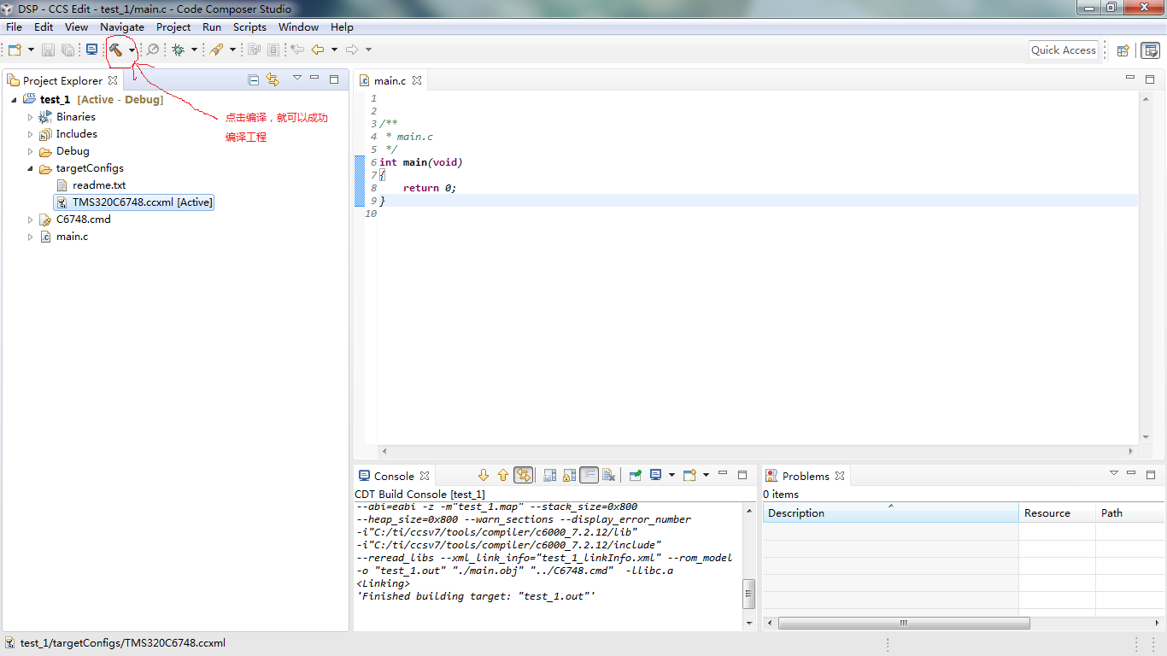Expand the Binaries folder node

pyautogui.click(x=30, y=117)
